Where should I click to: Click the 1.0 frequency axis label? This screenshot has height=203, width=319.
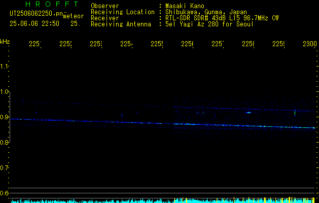click(4, 92)
